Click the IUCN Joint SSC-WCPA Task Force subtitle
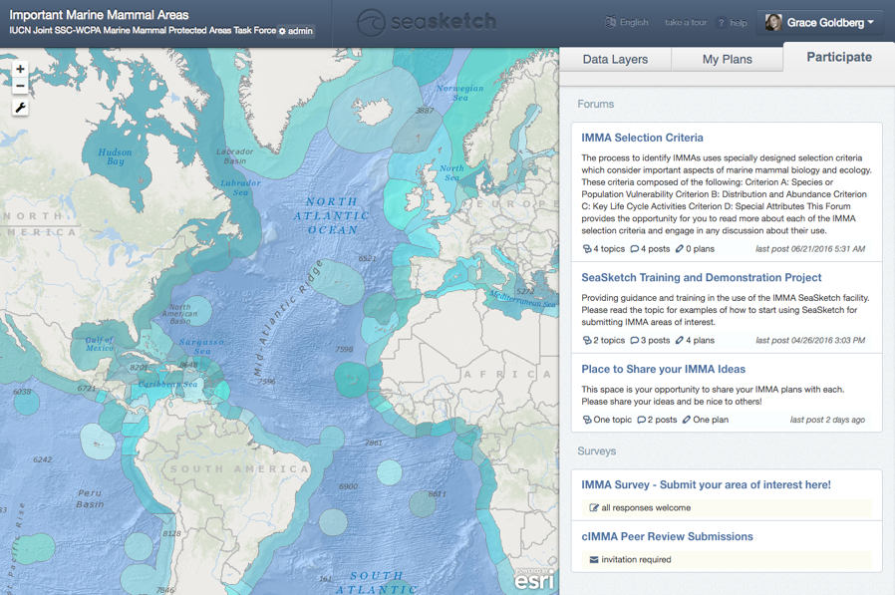Screen dimensions: 895x595 coord(143,30)
